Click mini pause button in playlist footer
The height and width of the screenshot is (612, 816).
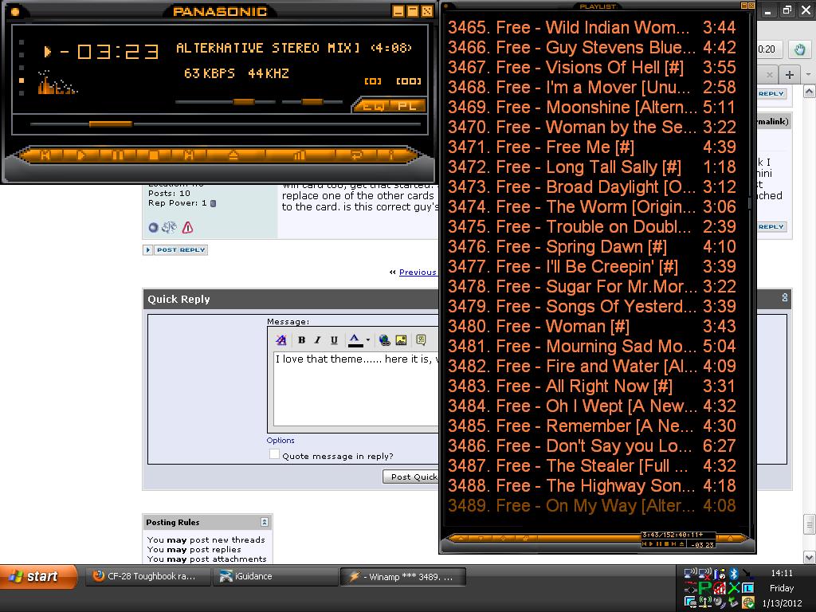tap(659, 543)
